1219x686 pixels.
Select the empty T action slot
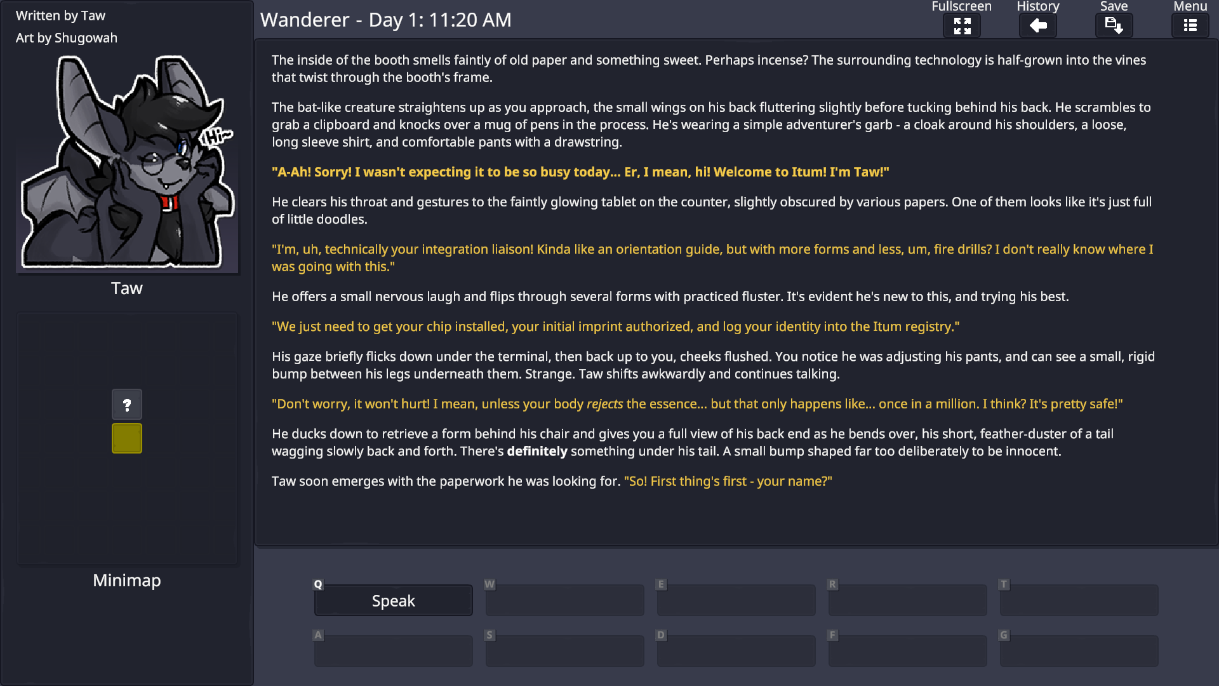(1078, 600)
